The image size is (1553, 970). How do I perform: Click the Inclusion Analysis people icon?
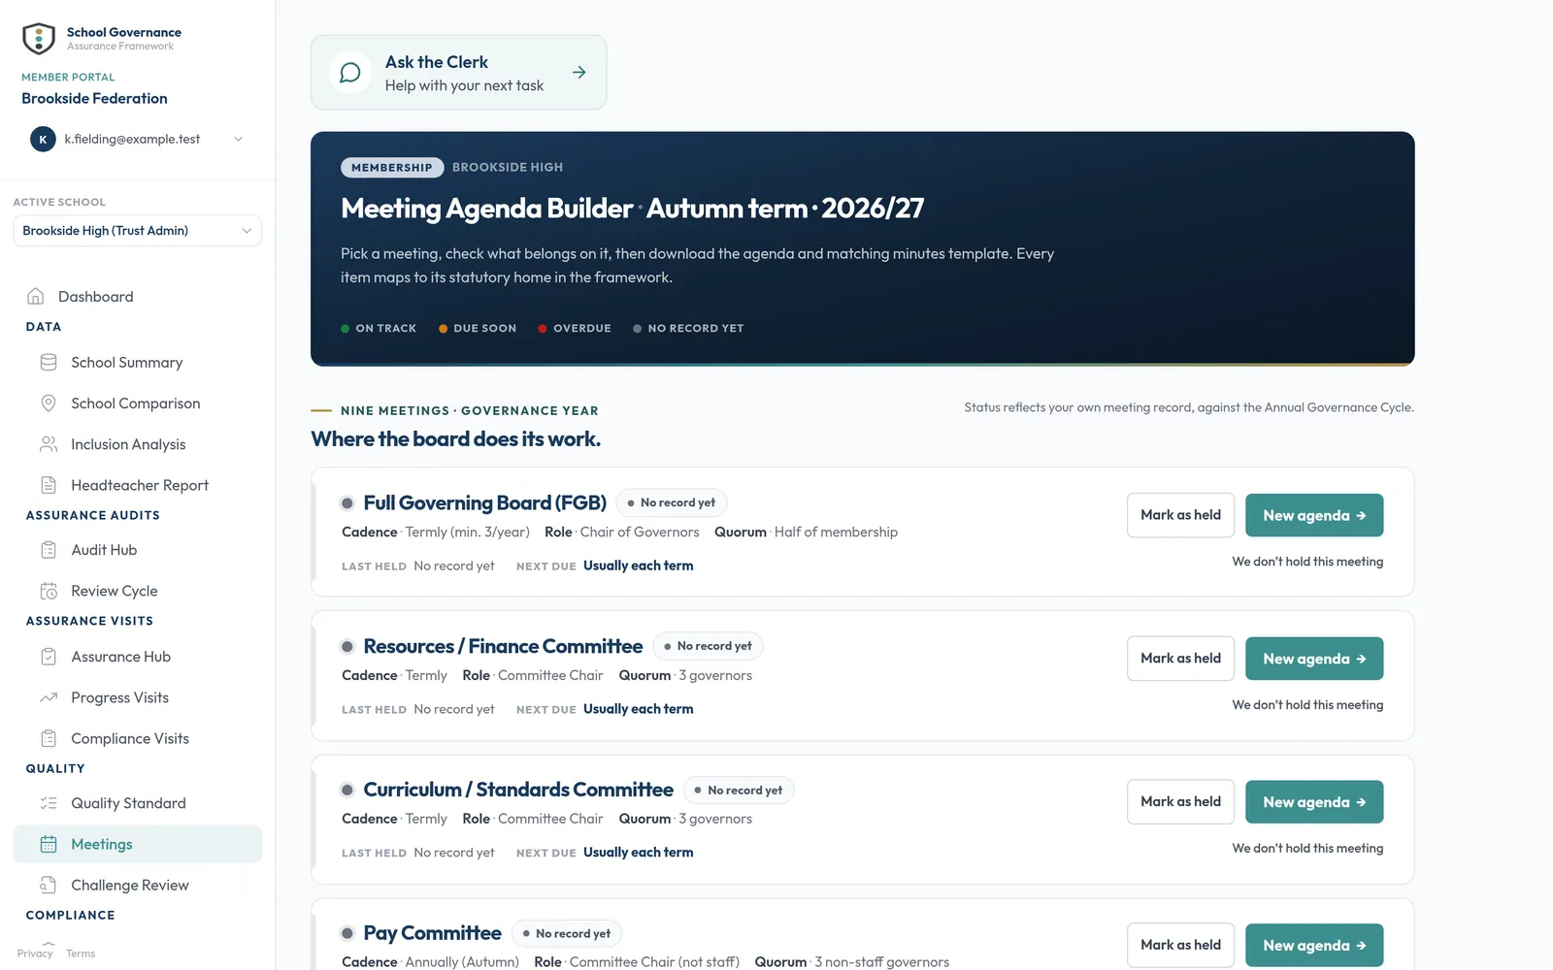49,444
